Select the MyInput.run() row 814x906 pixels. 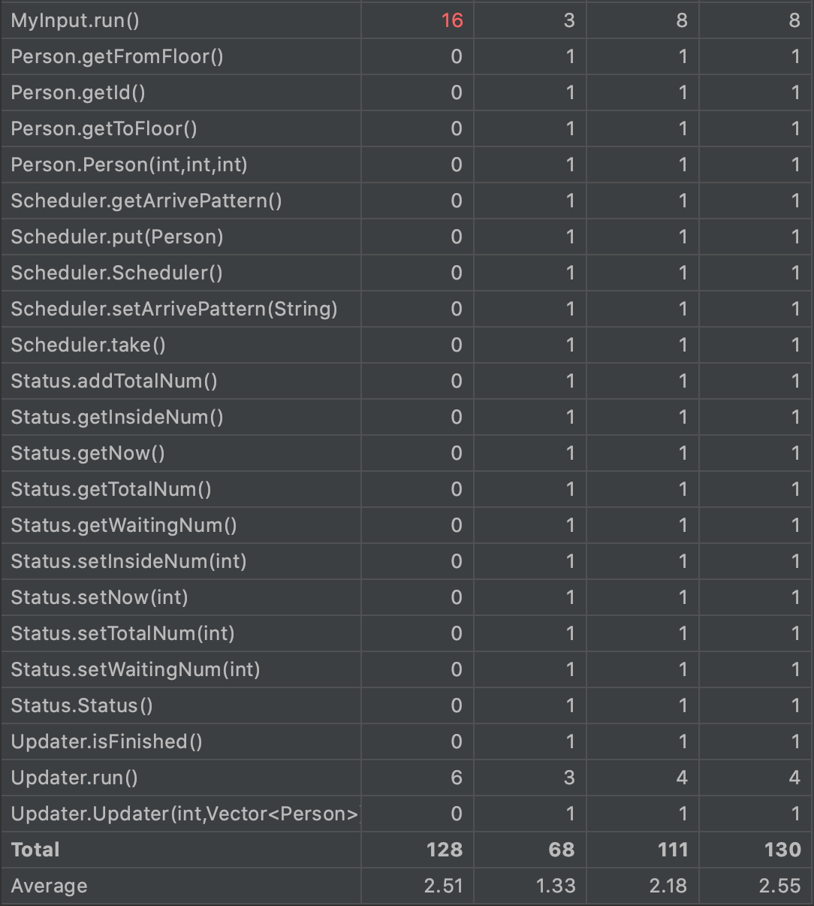coord(75,20)
